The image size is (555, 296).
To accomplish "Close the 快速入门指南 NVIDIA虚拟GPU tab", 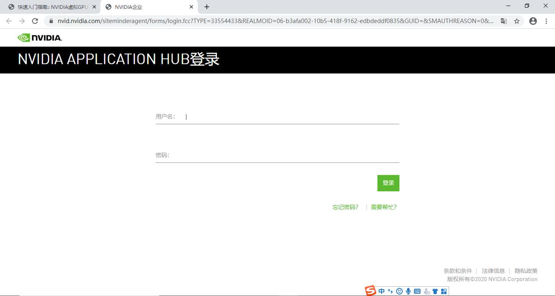I will pyautogui.click(x=94, y=7).
